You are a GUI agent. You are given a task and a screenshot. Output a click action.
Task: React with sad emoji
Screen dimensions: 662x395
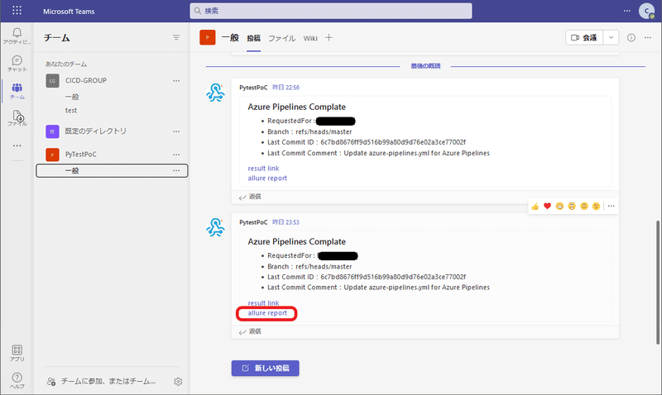(x=584, y=206)
